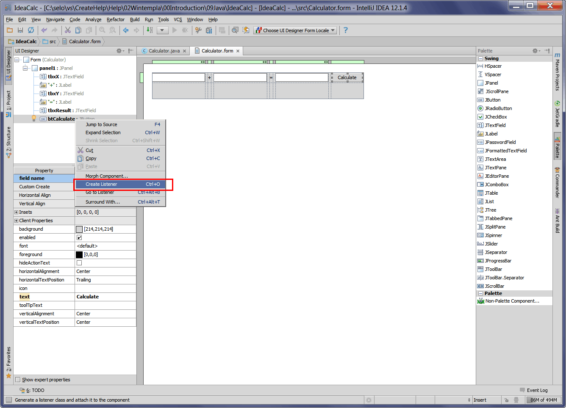This screenshot has width=566, height=408.
Task: Click the Copy toolbar icon
Action: point(78,30)
